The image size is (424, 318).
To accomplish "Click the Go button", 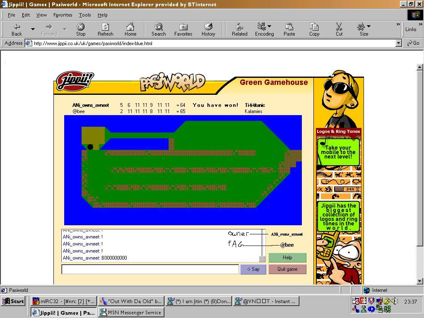I will (413, 43).
